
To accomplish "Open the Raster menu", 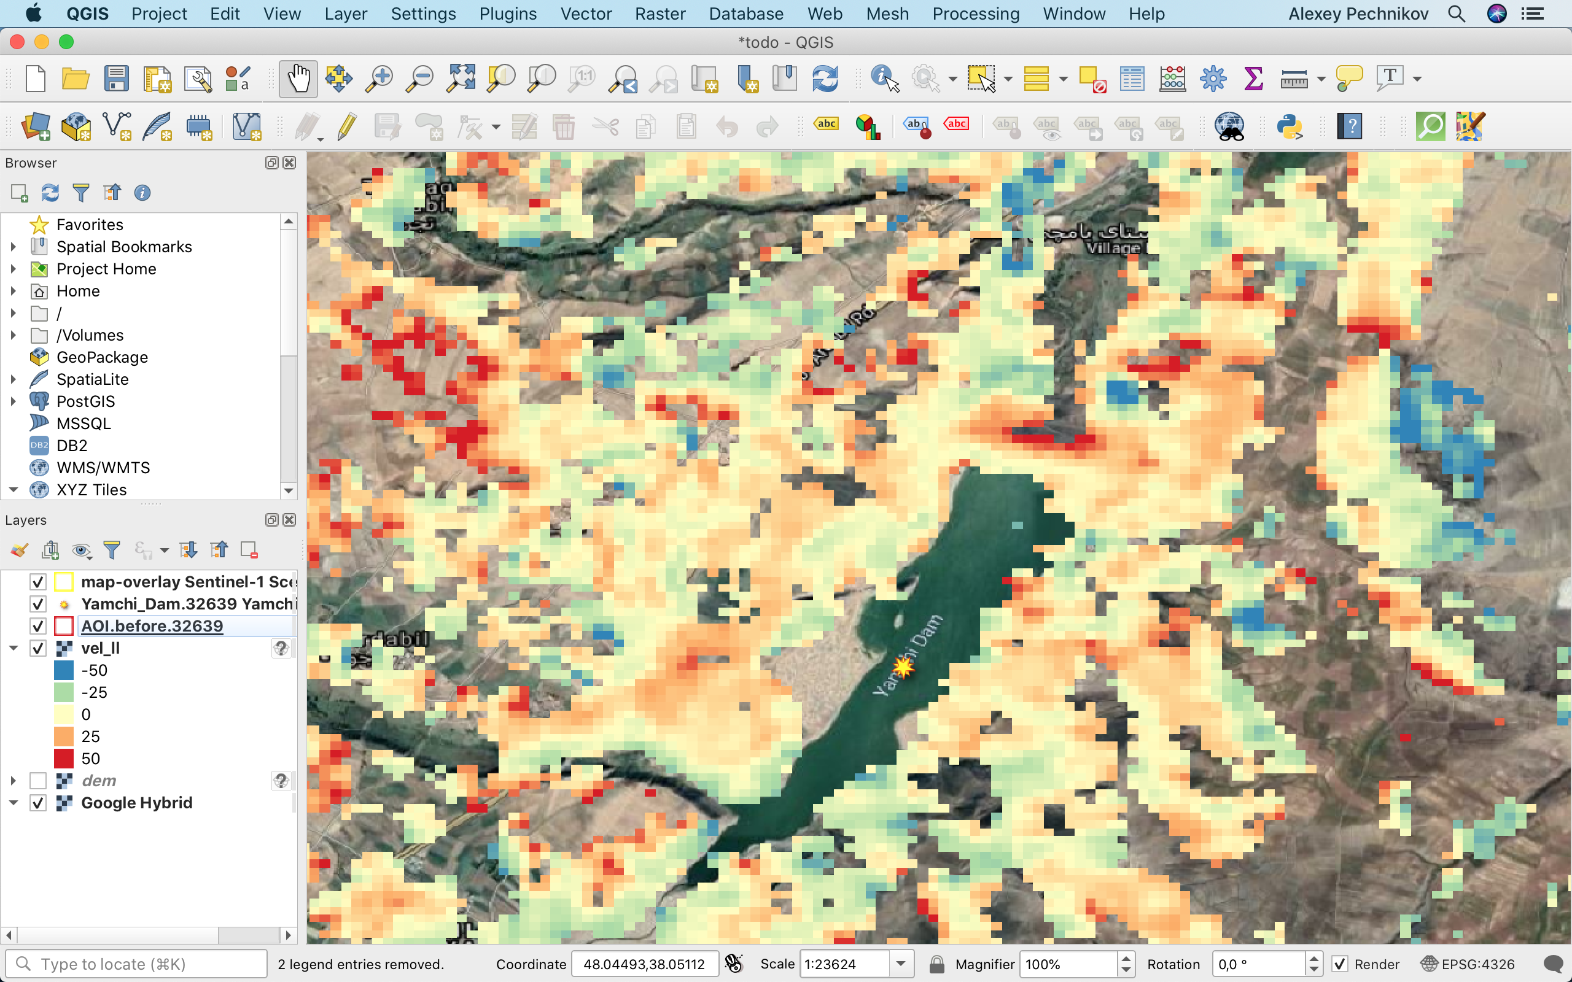I will click(x=660, y=14).
